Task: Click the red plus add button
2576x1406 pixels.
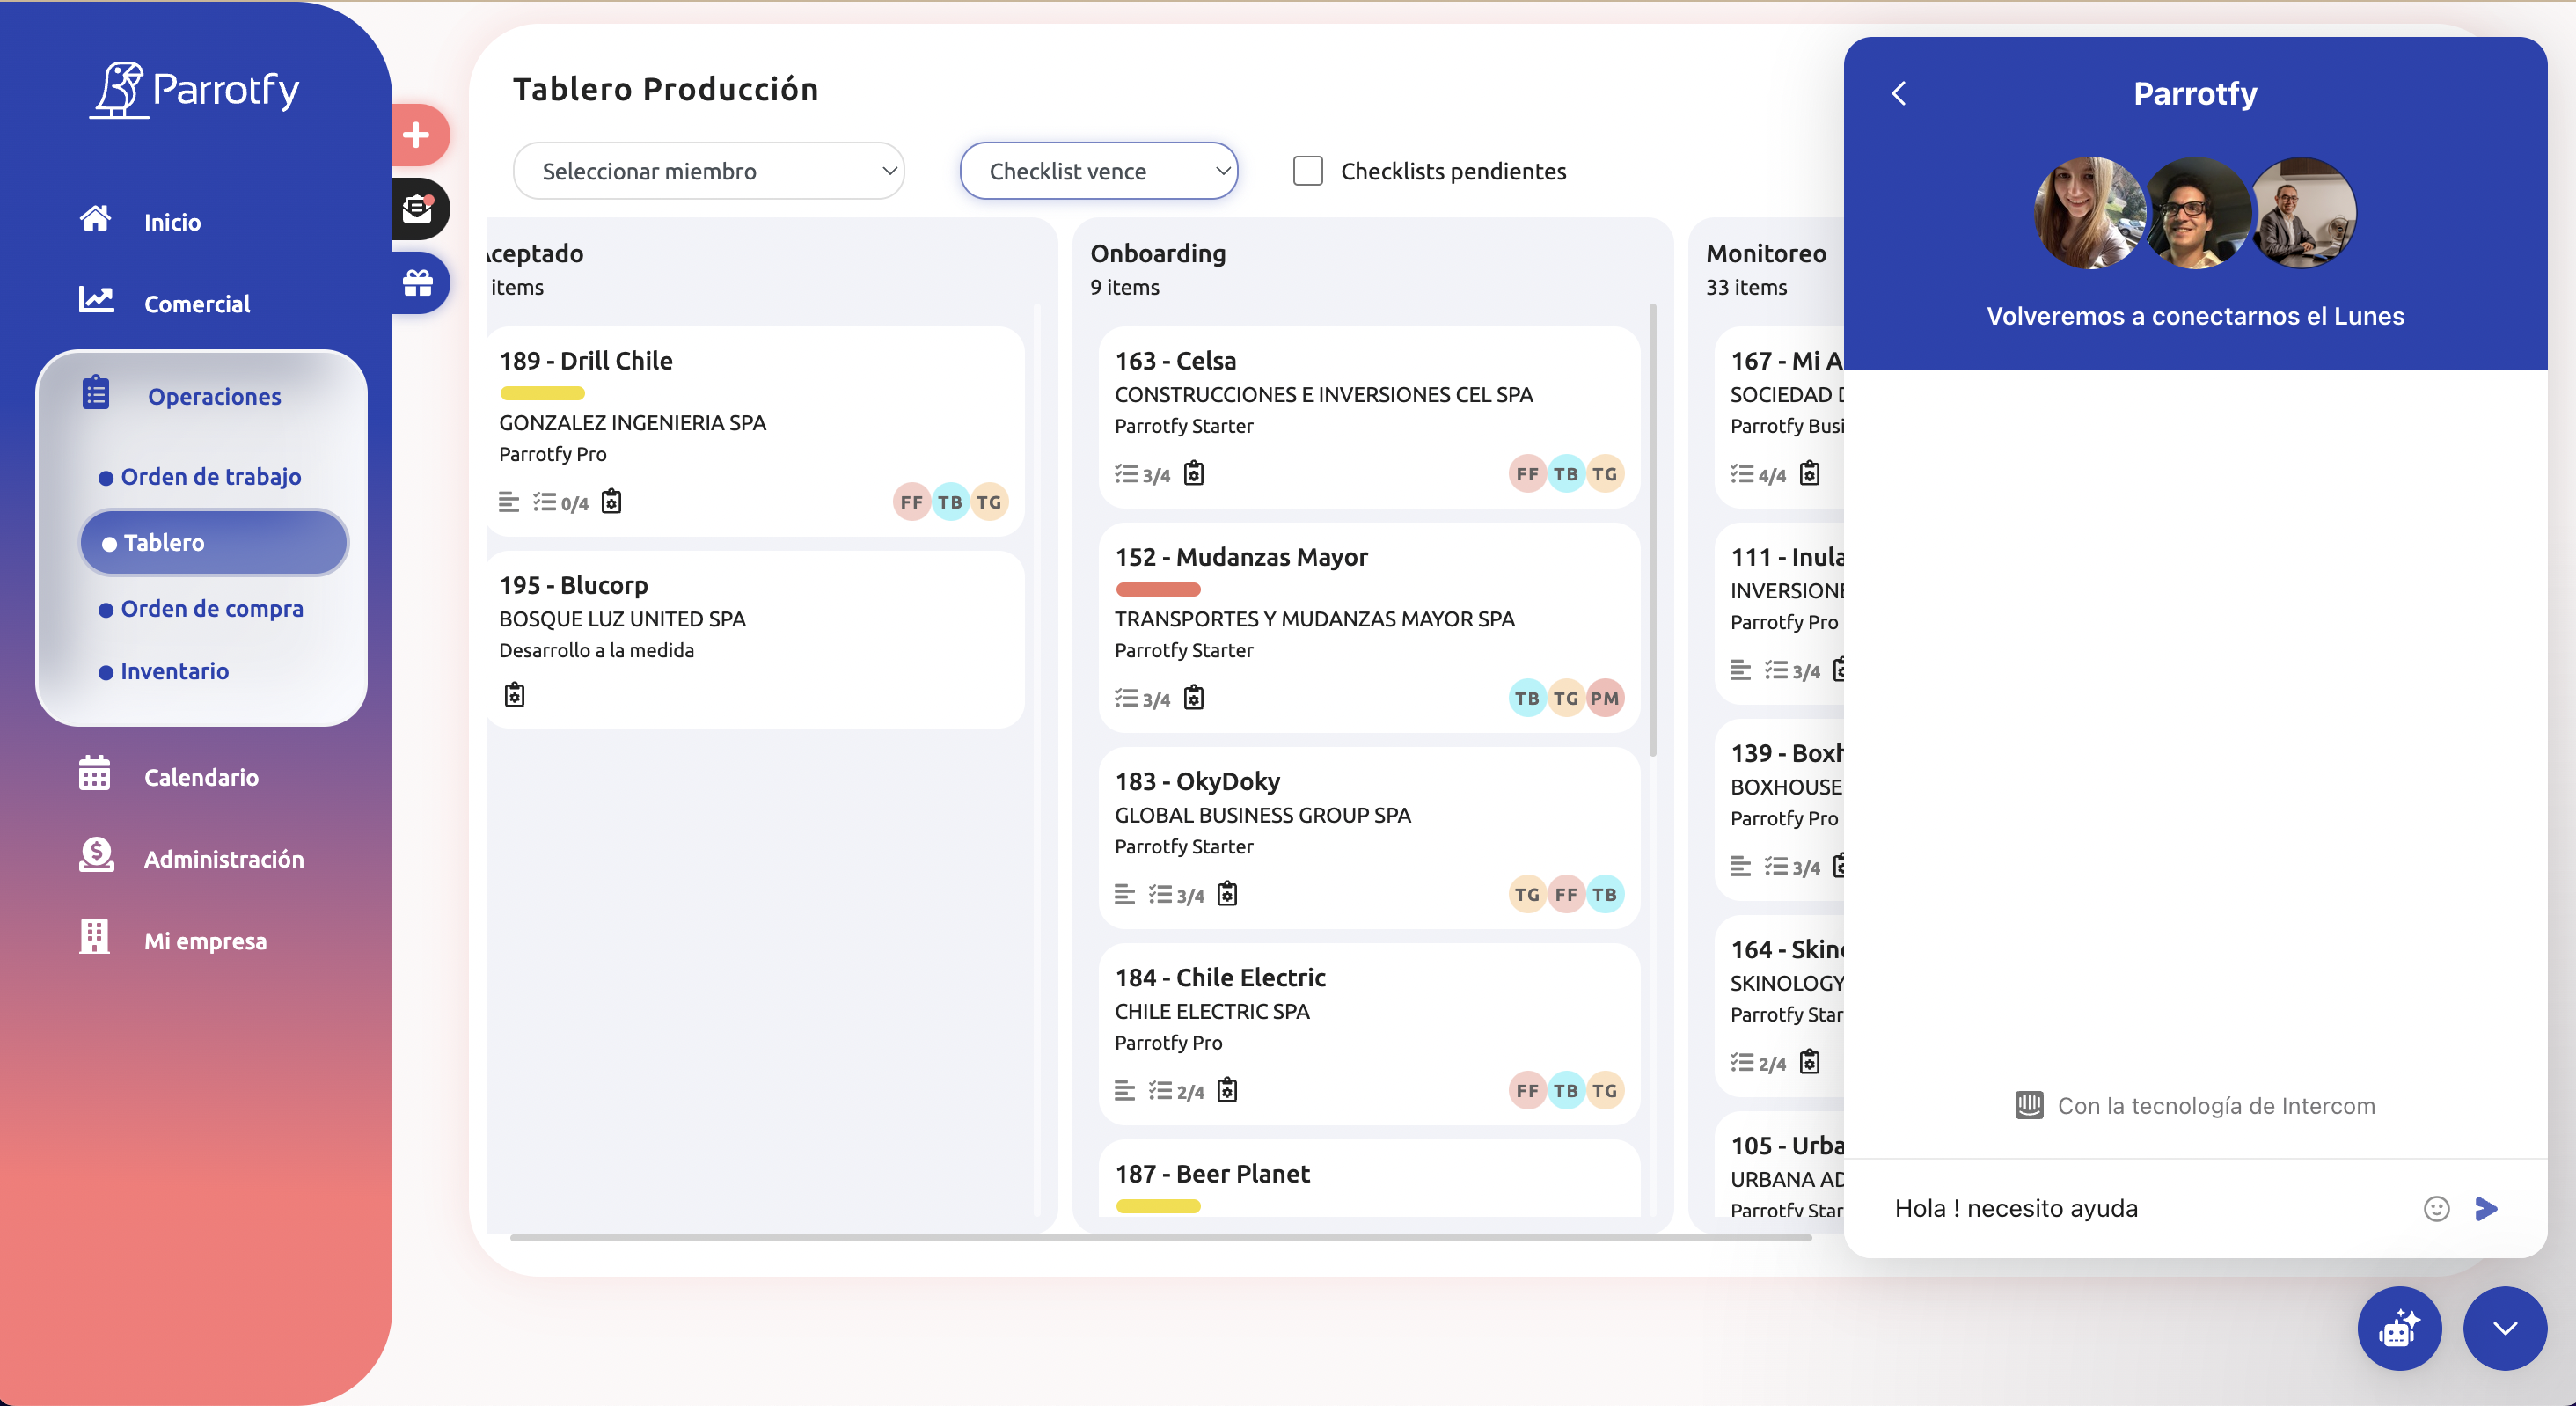Action: (x=418, y=134)
